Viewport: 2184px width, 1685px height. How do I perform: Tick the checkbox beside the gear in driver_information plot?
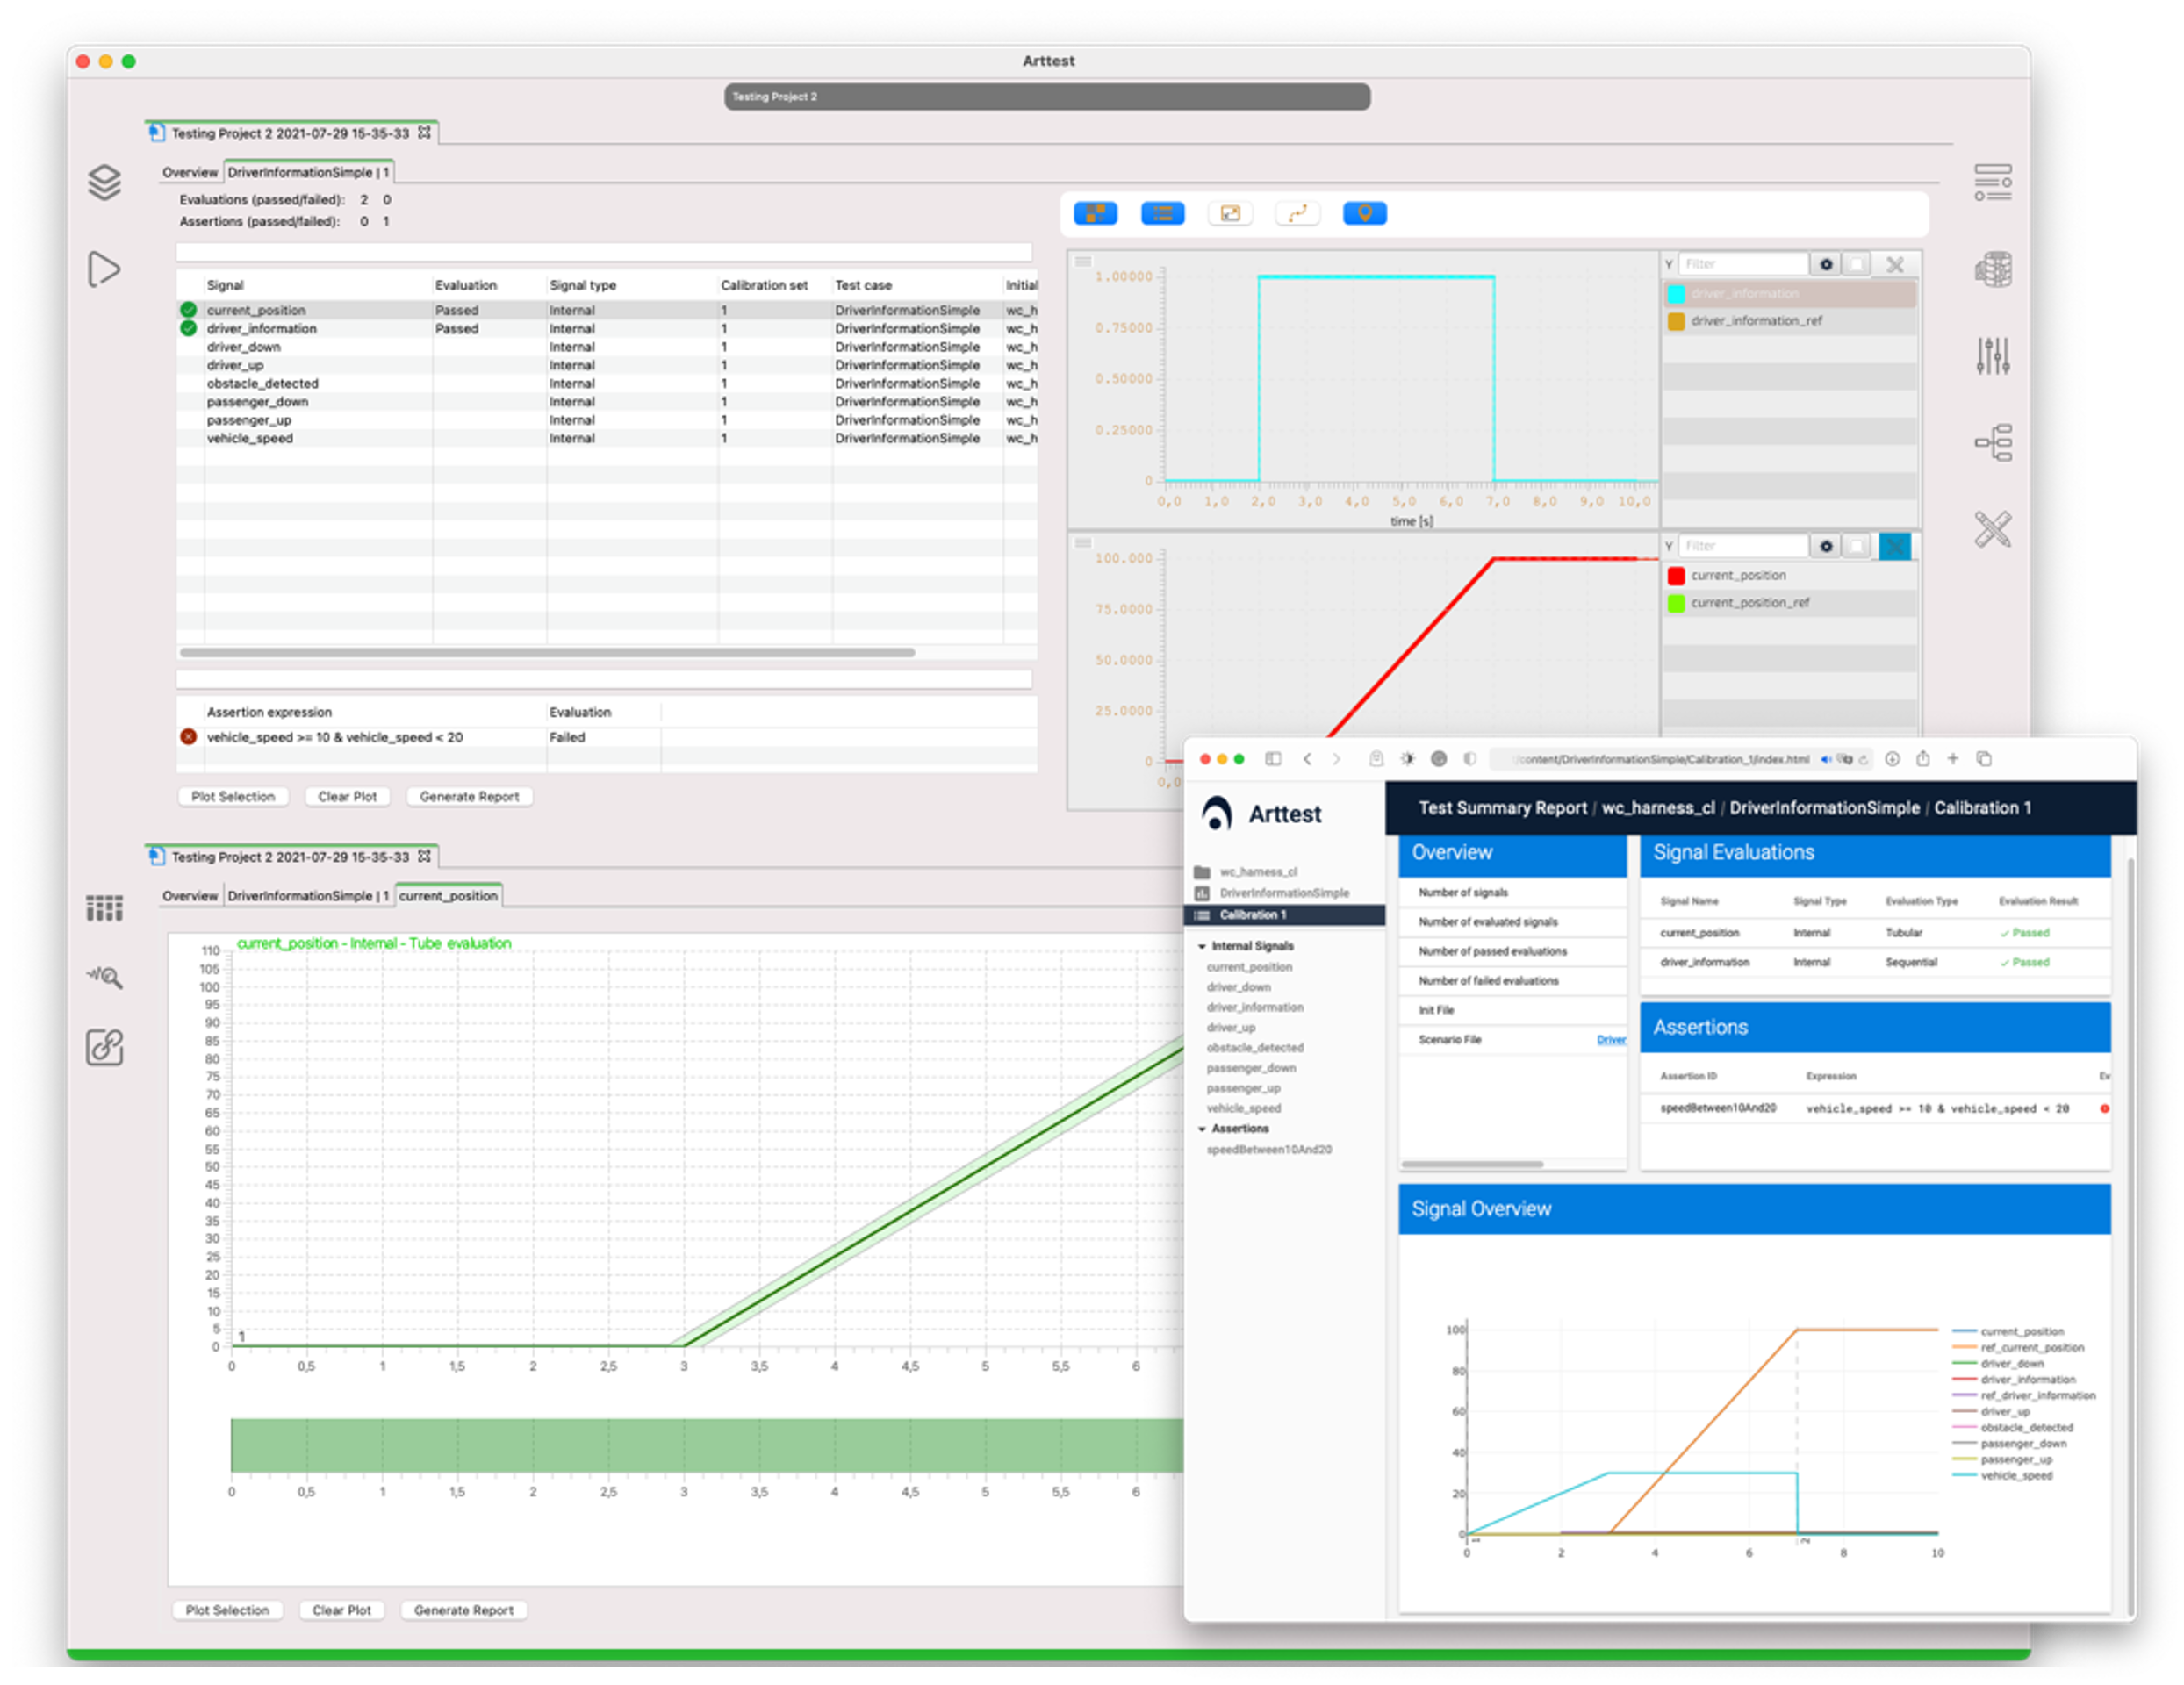(x=1857, y=264)
